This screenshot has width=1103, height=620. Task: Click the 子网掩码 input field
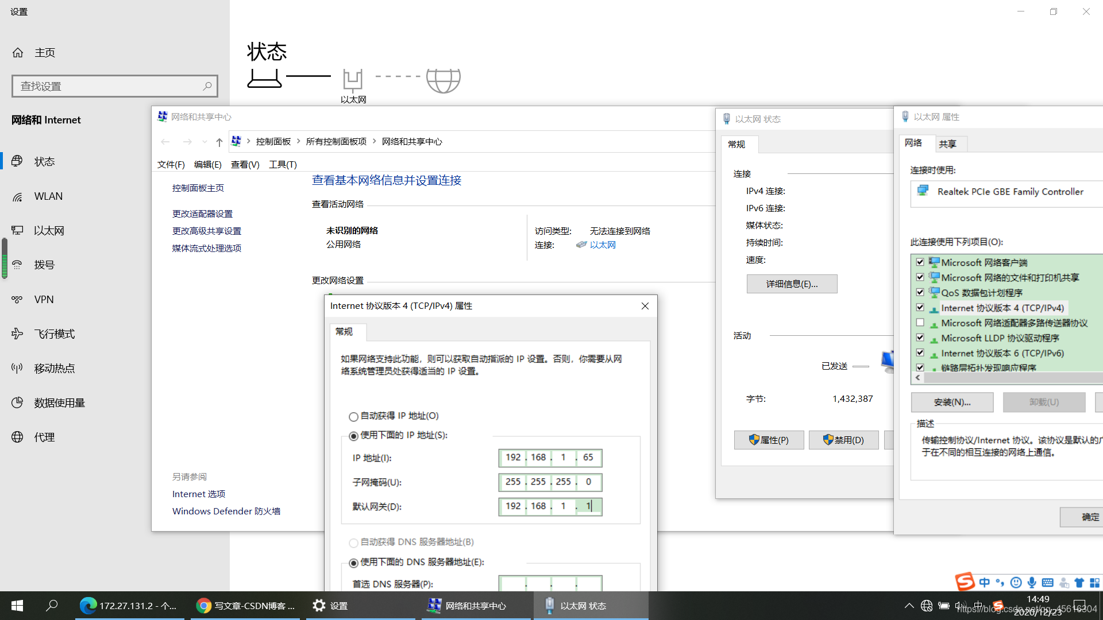pos(550,482)
